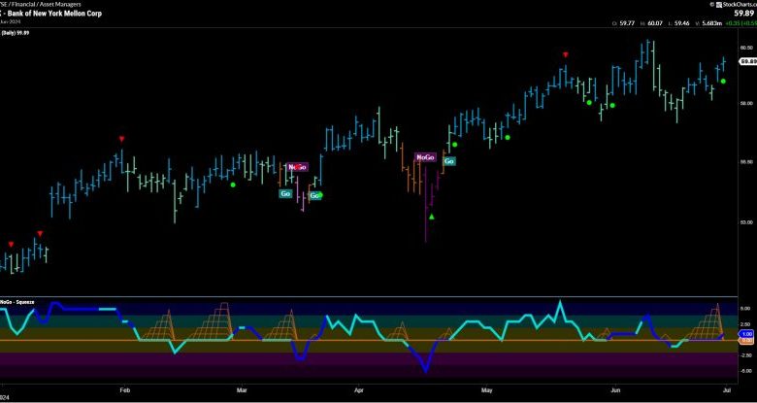Click the GoNoGo Squeeze panel label
Screen dimensions: 757x403
(x=17, y=302)
